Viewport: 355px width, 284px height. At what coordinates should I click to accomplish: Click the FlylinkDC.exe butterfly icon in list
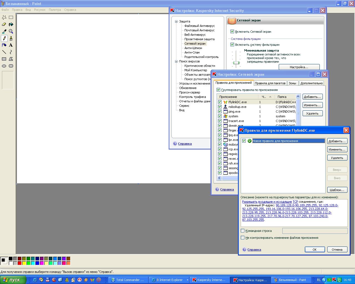tap(225, 102)
